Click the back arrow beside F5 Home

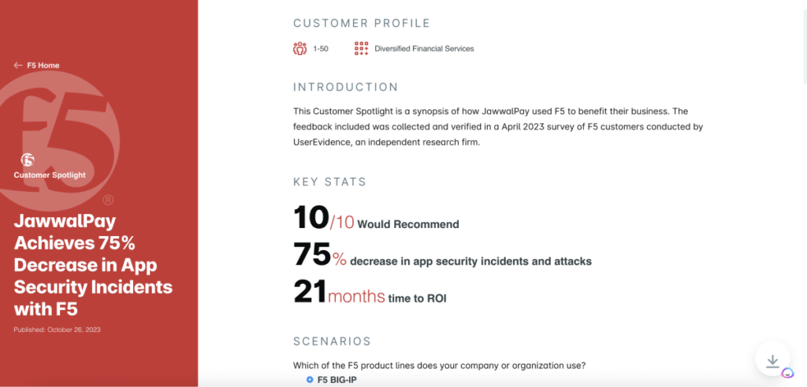point(18,65)
